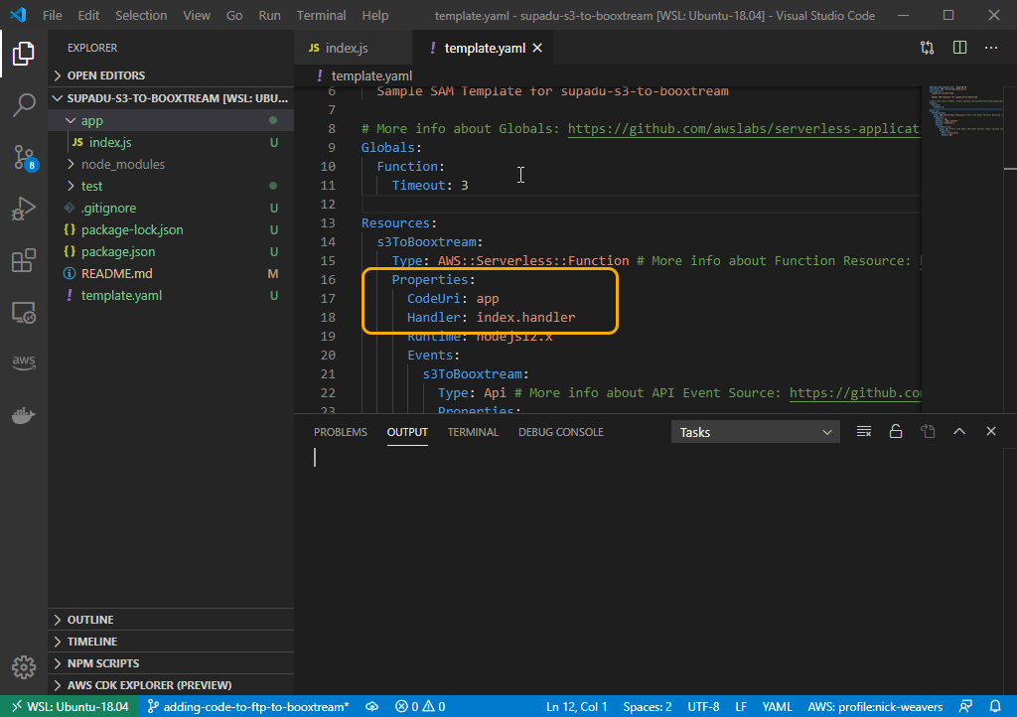This screenshot has height=717, width=1017.
Task: Open the Docker view in activity bar
Action: pyautogui.click(x=24, y=415)
